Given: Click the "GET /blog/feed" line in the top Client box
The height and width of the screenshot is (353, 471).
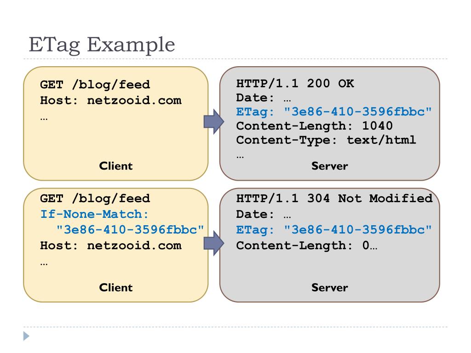Looking at the screenshot, I should point(95,85).
